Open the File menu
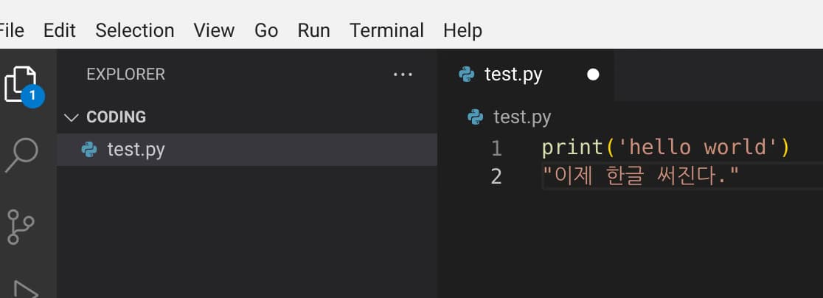 click(x=11, y=30)
